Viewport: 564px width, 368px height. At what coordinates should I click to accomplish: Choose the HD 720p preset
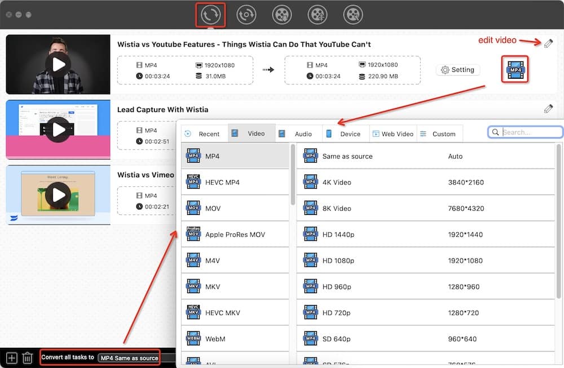426,313
